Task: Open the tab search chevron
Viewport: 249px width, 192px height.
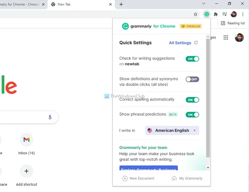Action: (203, 4)
